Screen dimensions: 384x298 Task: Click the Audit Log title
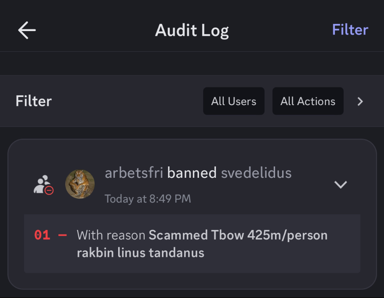click(192, 30)
